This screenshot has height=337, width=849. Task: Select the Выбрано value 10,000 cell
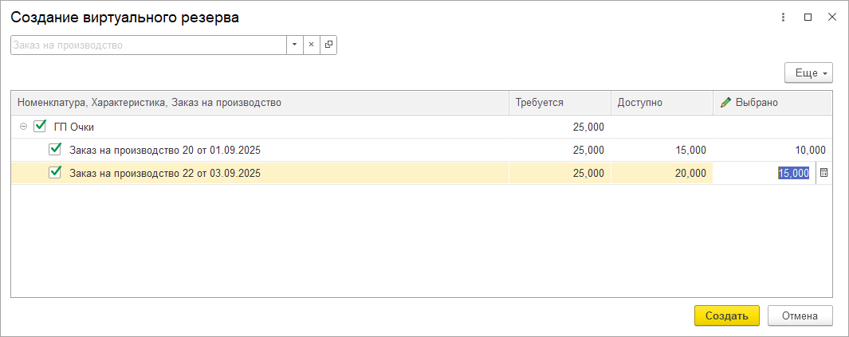coord(772,150)
